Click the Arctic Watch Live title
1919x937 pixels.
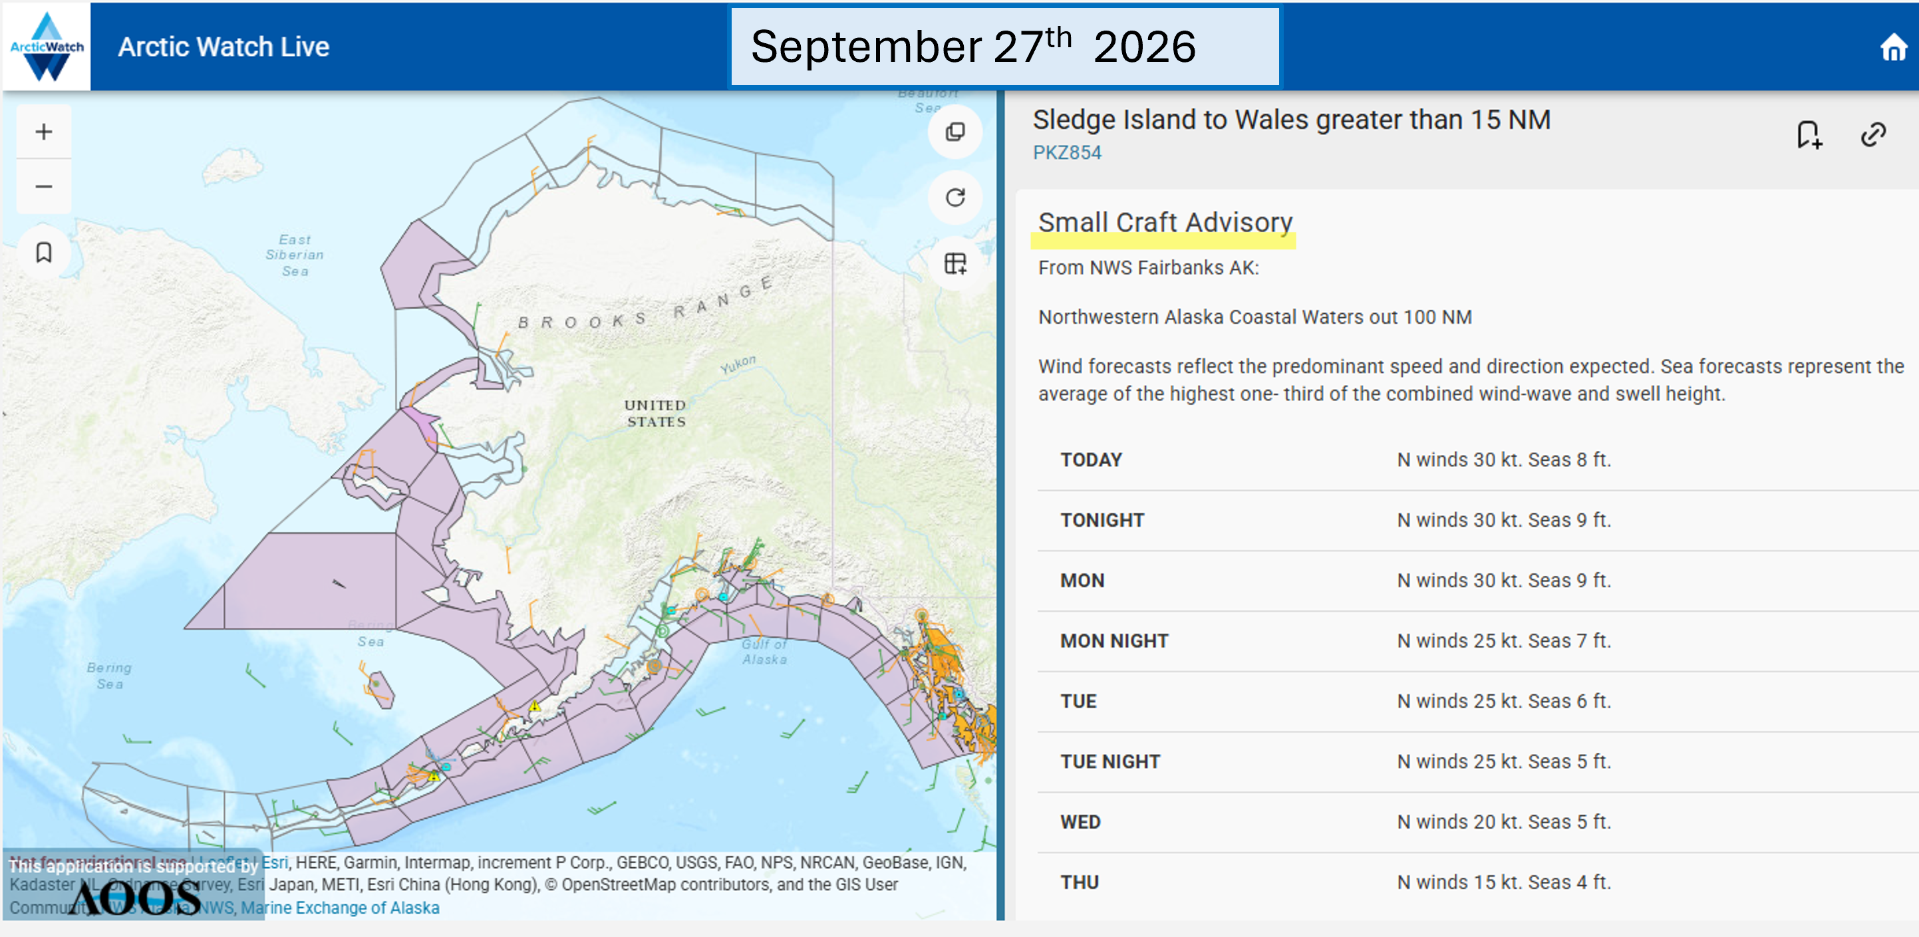point(223,47)
